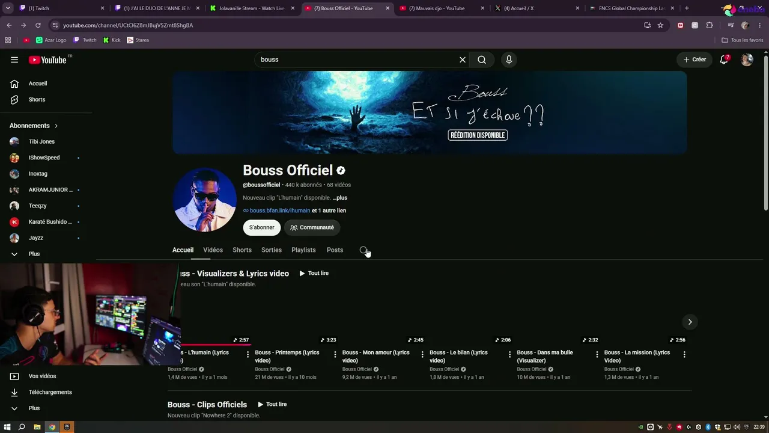This screenshot has height=433, width=769.
Task: Open the Accueil home icon in sidebar
Action: coord(14,84)
